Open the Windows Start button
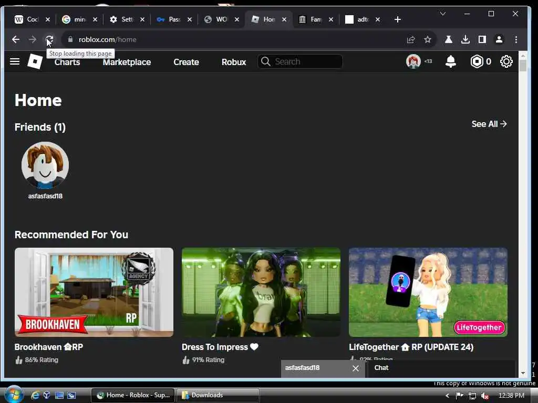This screenshot has height=403, width=538. coord(13,395)
